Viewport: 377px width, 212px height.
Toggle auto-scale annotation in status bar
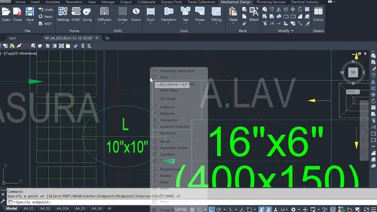[269, 210]
